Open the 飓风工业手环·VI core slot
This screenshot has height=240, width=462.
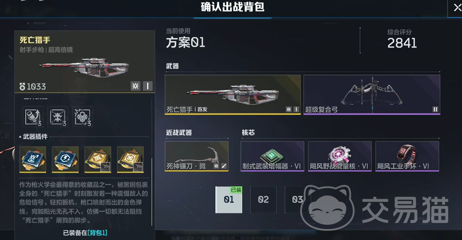[x=407, y=156]
